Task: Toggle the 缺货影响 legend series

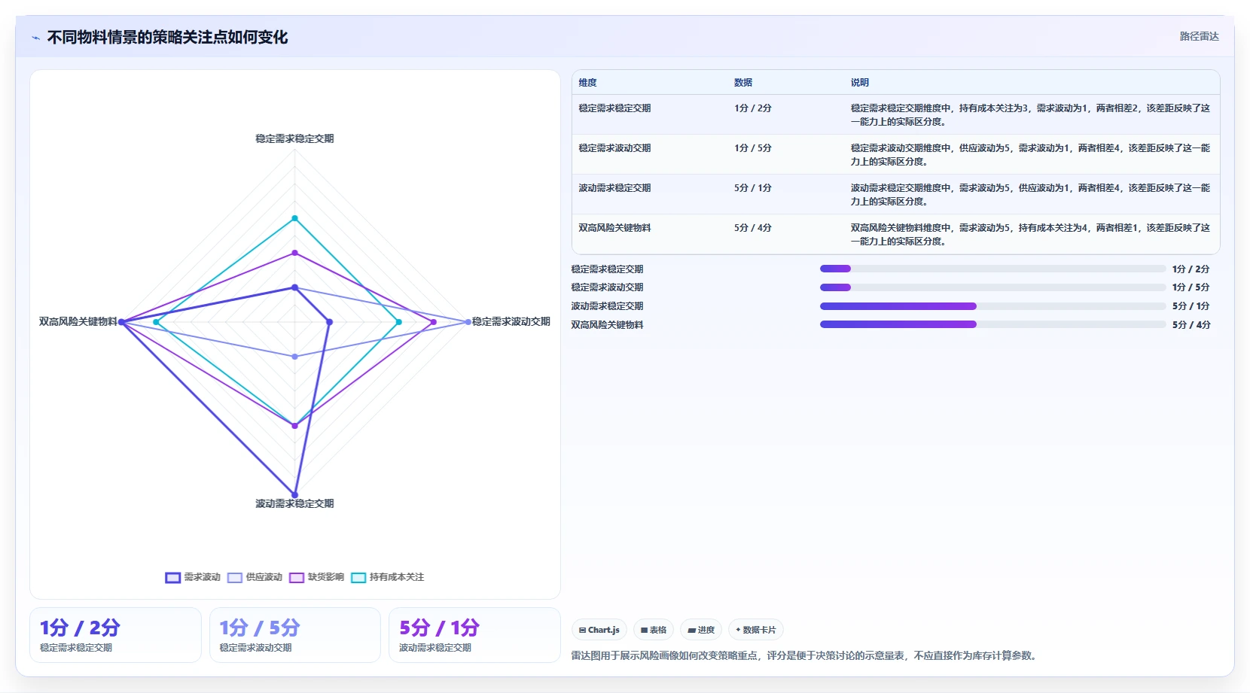Action: point(316,577)
